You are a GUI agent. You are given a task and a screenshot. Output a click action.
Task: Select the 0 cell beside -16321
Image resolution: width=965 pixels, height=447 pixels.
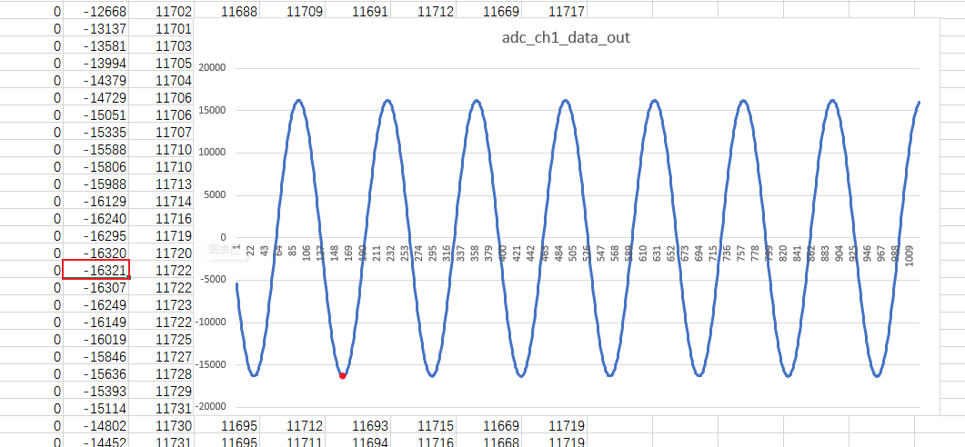[x=32, y=270]
